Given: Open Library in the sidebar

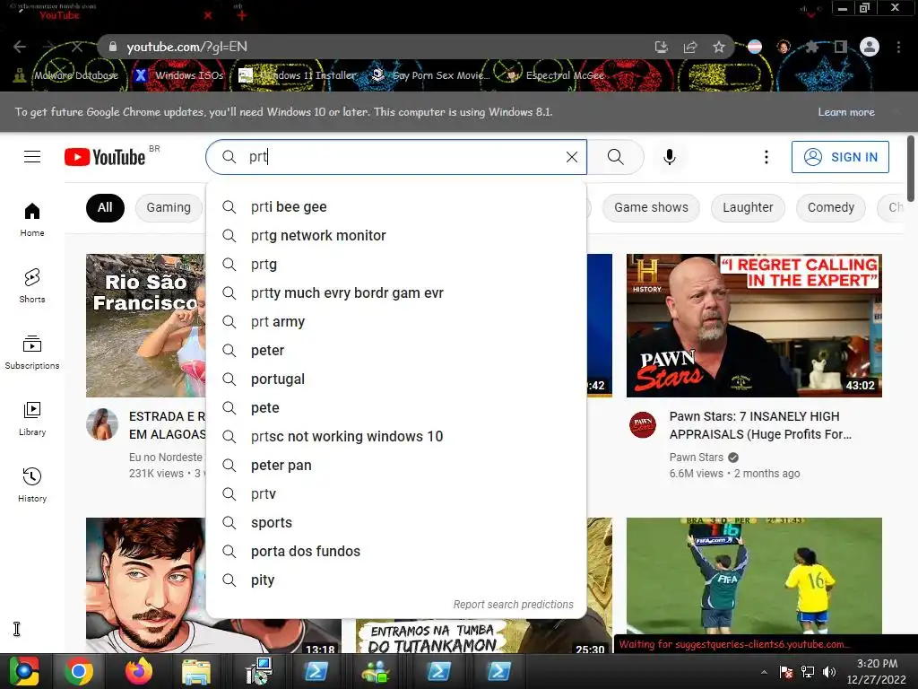Looking at the screenshot, I should pos(32,419).
